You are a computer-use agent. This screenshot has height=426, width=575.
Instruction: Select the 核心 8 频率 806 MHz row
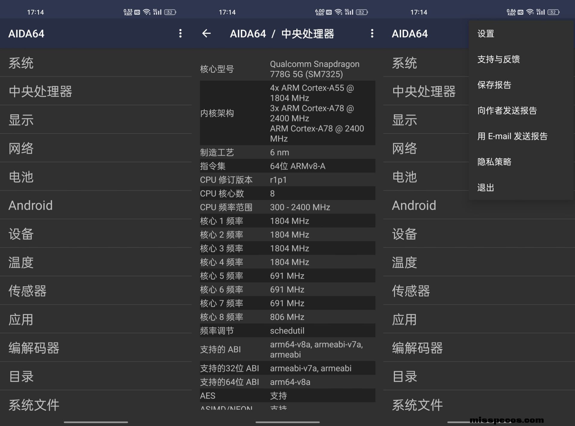tap(287, 317)
